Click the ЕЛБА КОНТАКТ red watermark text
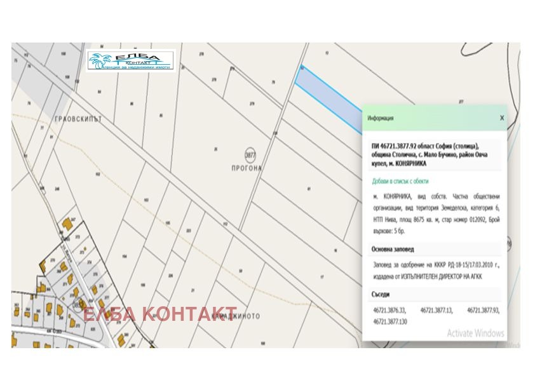The width and height of the screenshot is (535, 378). 160,314
